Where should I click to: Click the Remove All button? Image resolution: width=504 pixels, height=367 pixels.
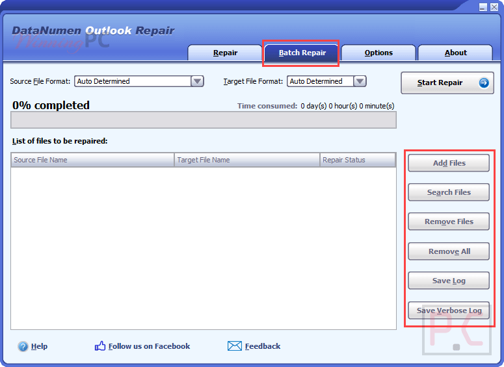pos(449,251)
